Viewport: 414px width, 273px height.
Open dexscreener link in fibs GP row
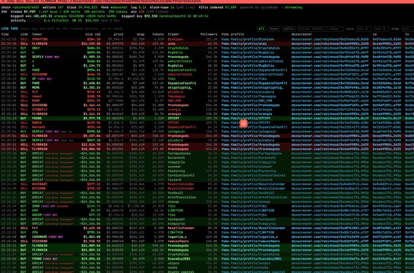(x=330, y=79)
